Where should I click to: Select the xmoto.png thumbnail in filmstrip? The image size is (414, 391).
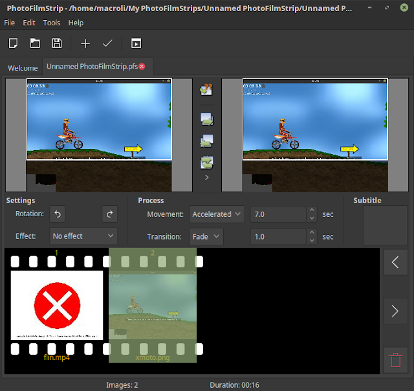153,306
